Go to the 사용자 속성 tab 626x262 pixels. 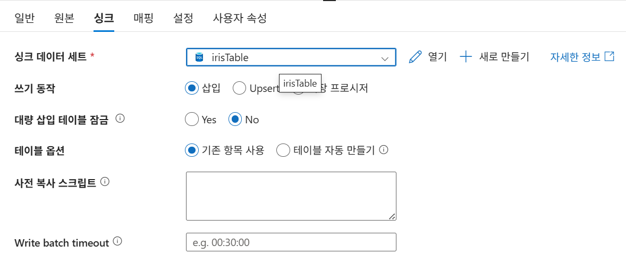tap(240, 18)
